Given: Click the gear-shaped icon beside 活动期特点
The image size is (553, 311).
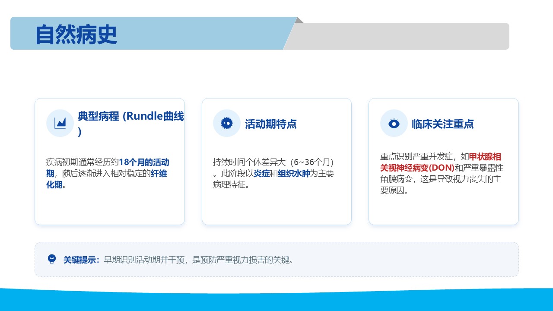Looking at the screenshot, I should point(226,123).
